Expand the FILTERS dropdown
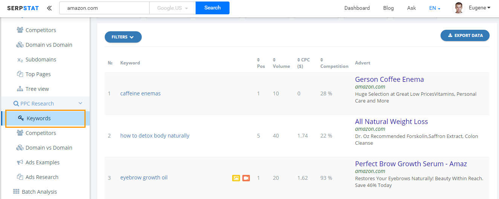Image resolution: width=499 pixels, height=199 pixels. [x=123, y=37]
